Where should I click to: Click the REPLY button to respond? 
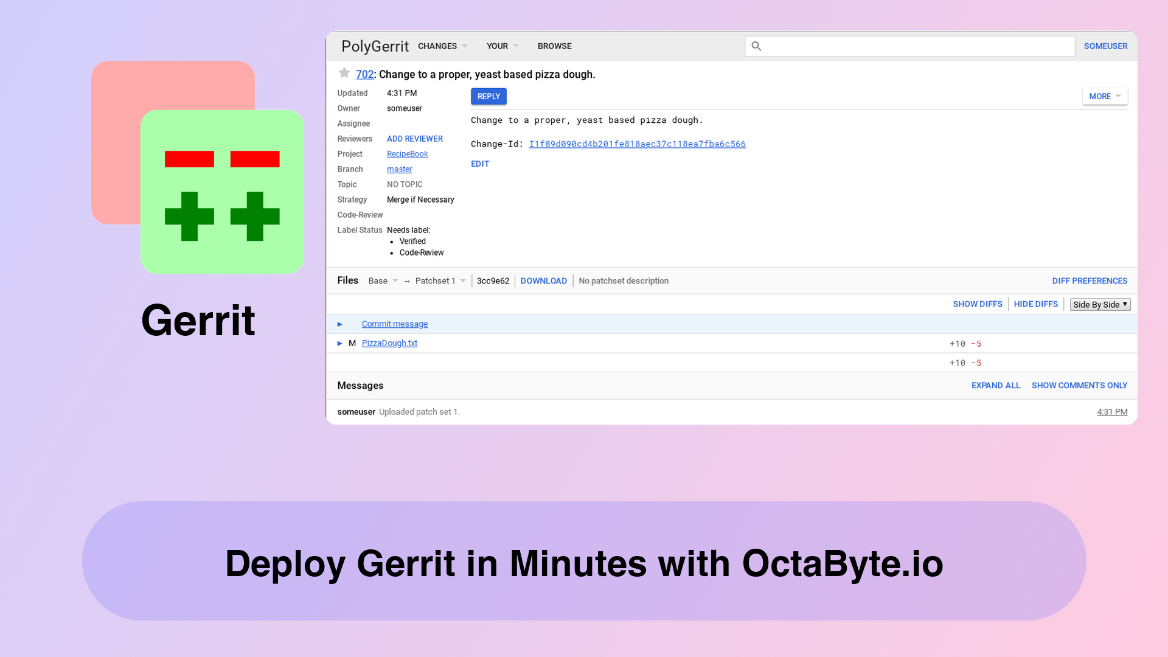click(x=488, y=96)
